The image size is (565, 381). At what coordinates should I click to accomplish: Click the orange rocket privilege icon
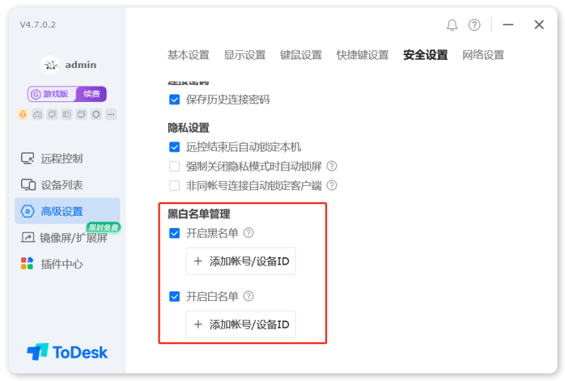point(22,114)
